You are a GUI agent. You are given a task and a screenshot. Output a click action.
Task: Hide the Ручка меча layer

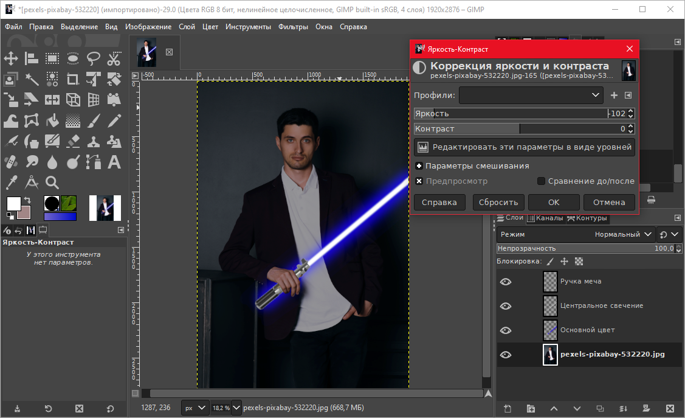506,282
